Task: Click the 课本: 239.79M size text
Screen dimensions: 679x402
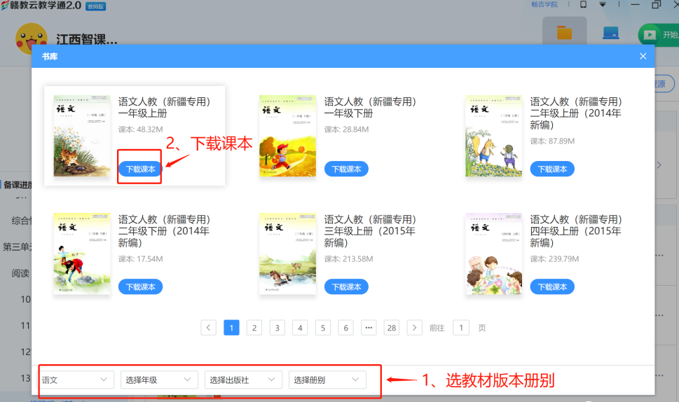Action: coord(554,258)
